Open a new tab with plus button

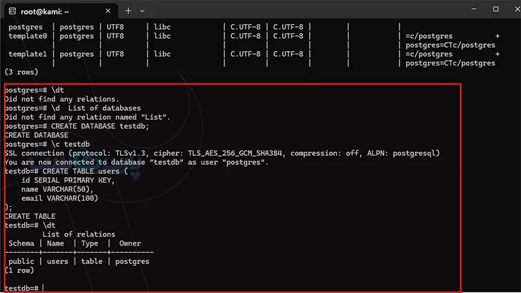coord(128,11)
